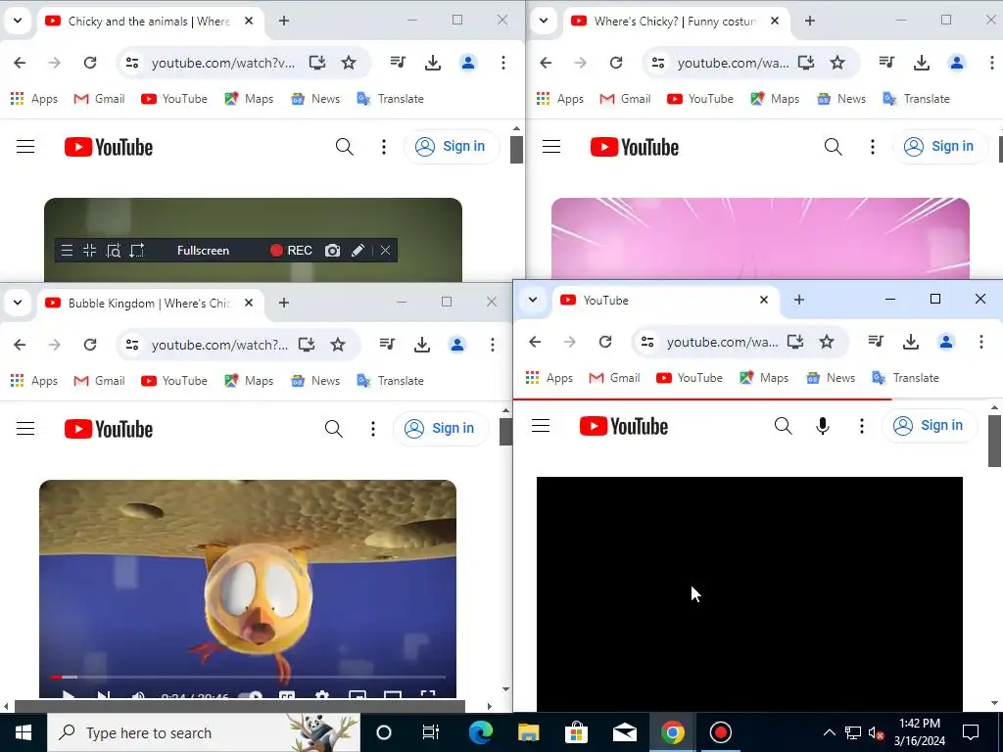Close the Bubble Kingdom tab
Image resolution: width=1003 pixels, height=752 pixels.
pyautogui.click(x=249, y=304)
